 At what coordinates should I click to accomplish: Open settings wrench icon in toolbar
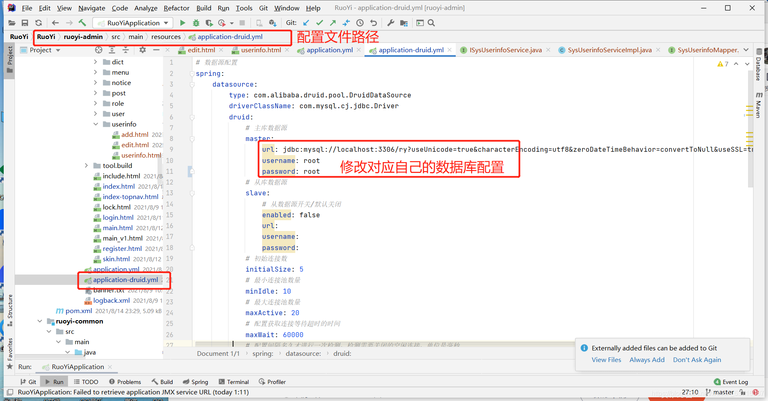pyautogui.click(x=391, y=23)
